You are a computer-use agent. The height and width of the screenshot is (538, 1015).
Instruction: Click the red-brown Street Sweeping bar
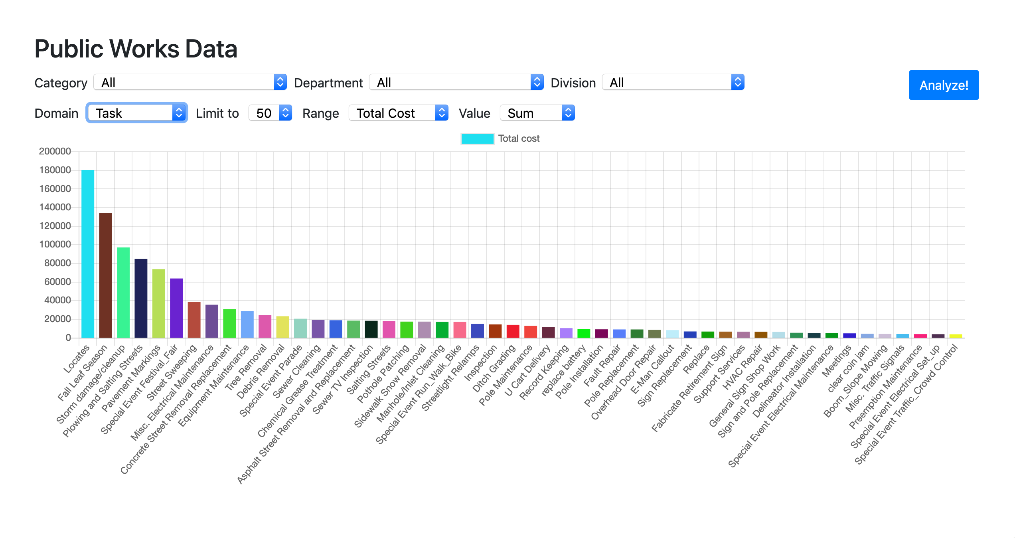(194, 320)
